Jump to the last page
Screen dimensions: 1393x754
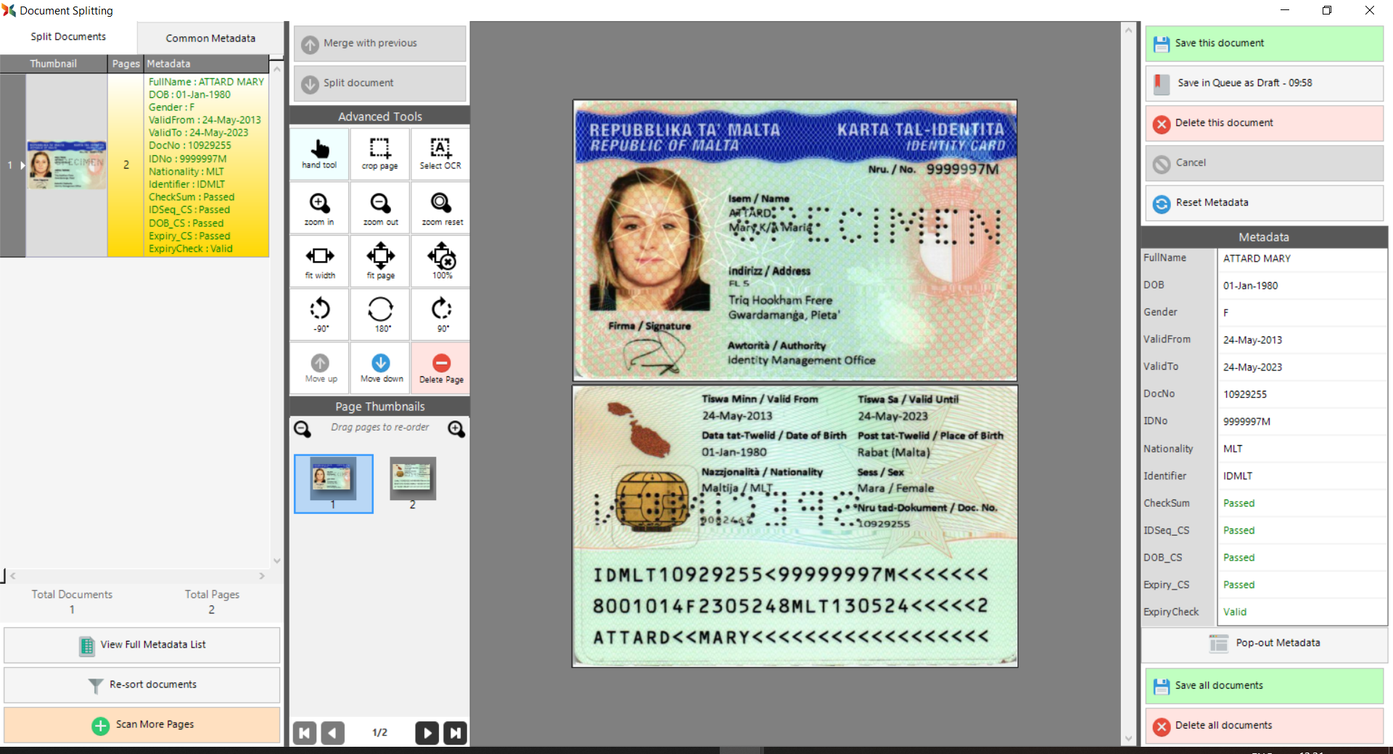(455, 733)
